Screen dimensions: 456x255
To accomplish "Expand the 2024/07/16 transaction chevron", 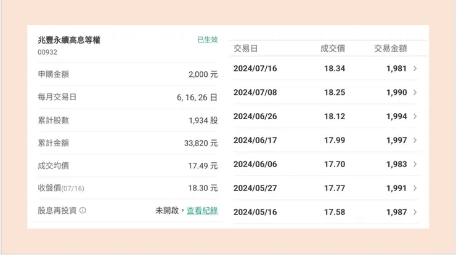I will coord(415,68).
